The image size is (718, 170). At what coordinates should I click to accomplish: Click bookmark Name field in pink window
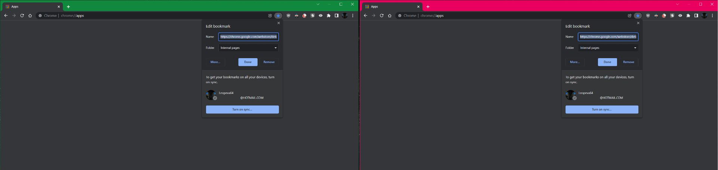(x=608, y=37)
